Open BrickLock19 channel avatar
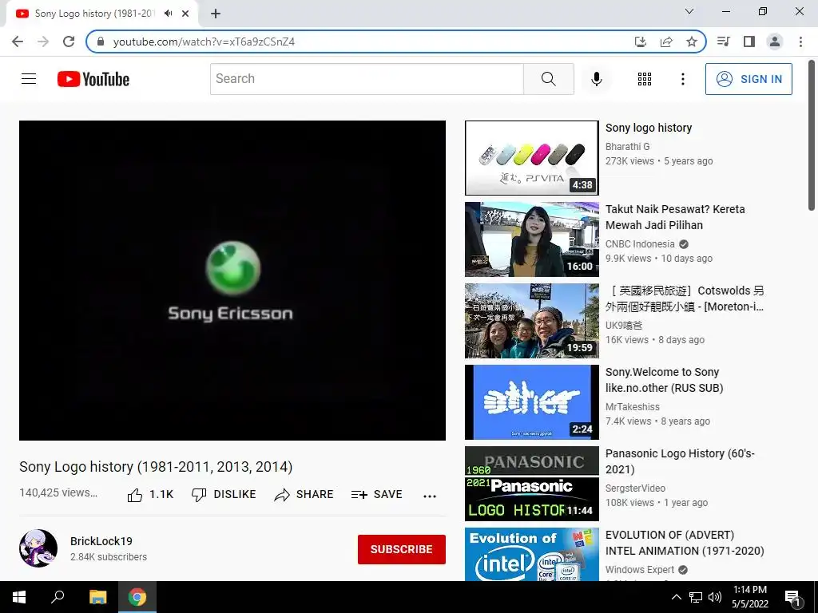Screen dimensions: 818x613 [x=38, y=548]
